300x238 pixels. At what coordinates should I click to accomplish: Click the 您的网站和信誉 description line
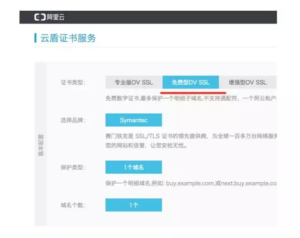point(146,146)
